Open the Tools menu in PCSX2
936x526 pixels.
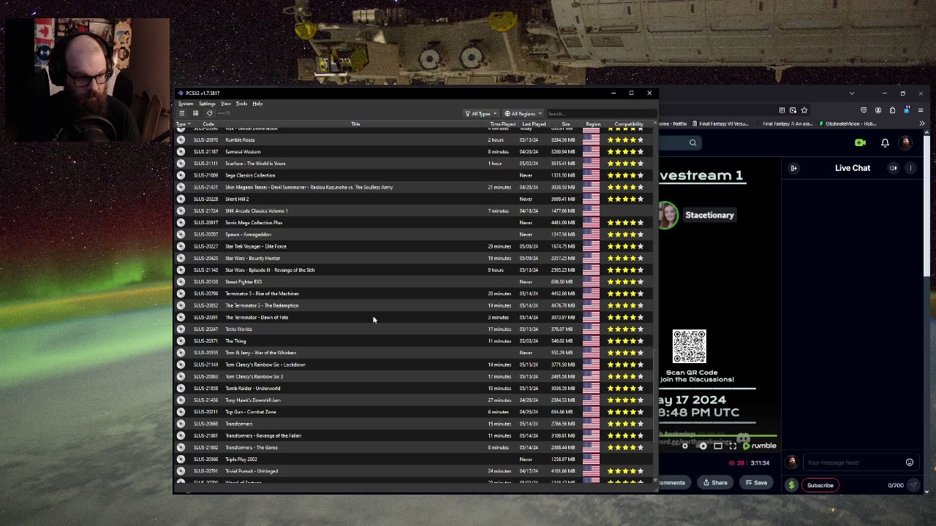(241, 104)
